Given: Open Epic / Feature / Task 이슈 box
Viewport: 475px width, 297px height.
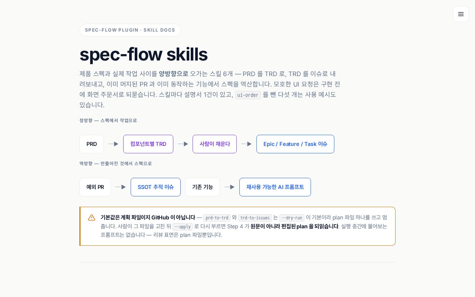Looking at the screenshot, I should pyautogui.click(x=295, y=144).
